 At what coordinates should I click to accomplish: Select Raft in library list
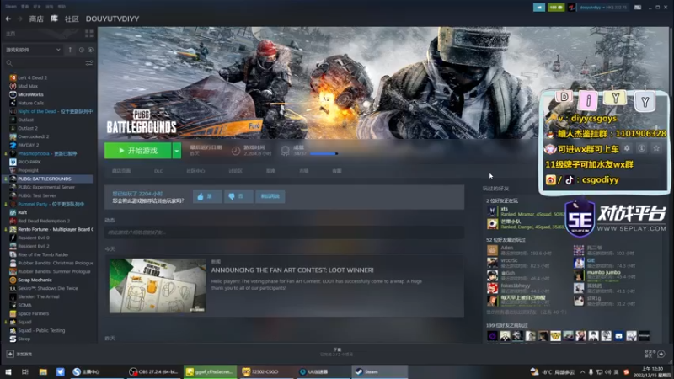click(x=23, y=212)
